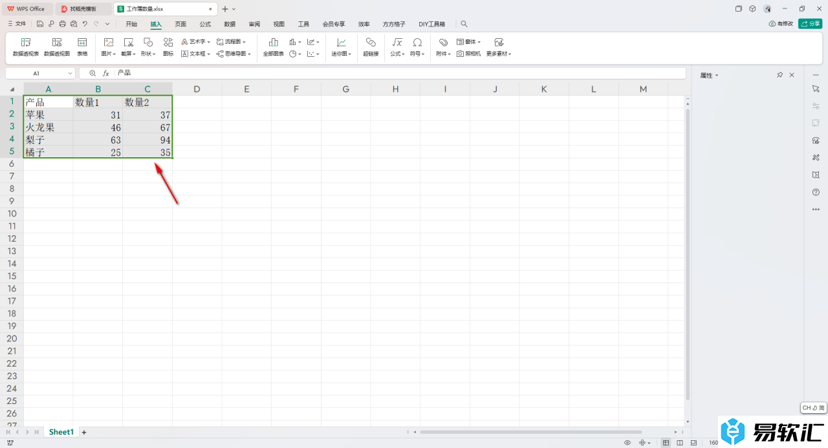Select column header D

(x=197, y=89)
